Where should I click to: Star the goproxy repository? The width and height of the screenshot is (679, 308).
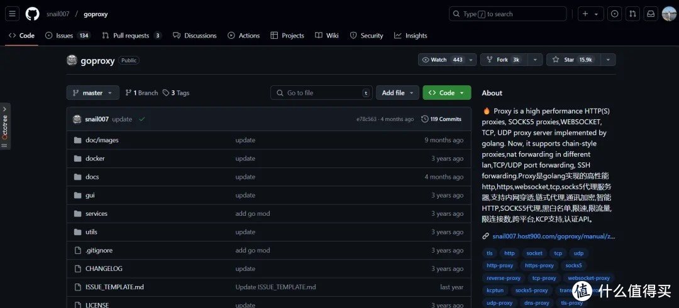(573, 60)
